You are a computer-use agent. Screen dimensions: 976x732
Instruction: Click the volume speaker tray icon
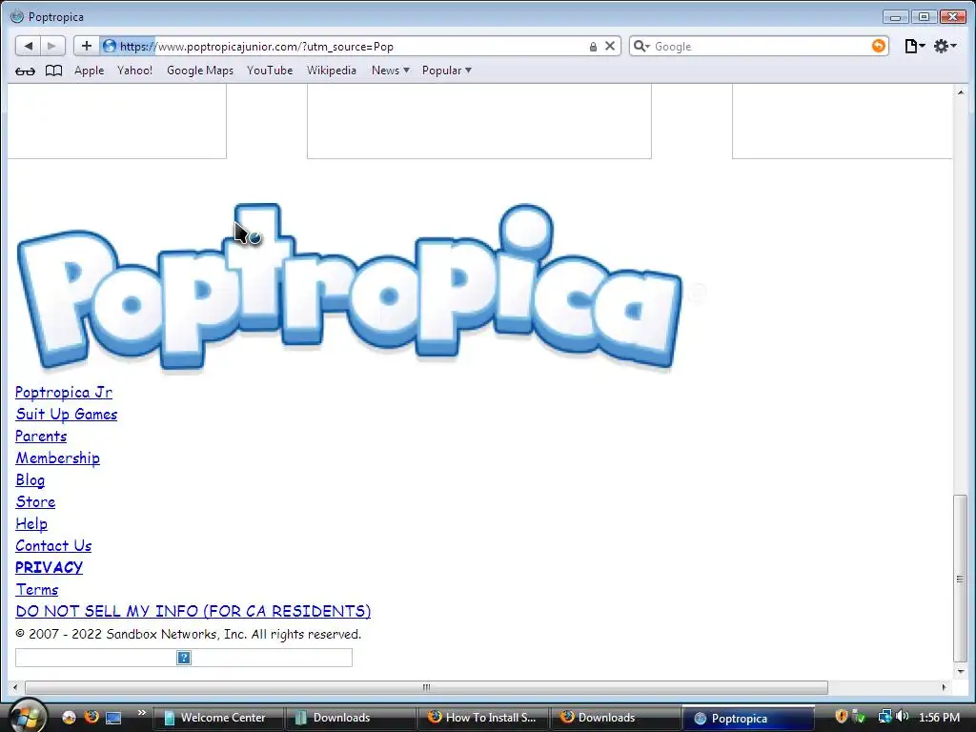click(903, 717)
